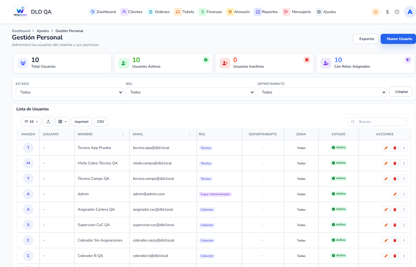The height and width of the screenshot is (267, 416).
Task: Sort the table by Email column
Action: click(x=163, y=134)
